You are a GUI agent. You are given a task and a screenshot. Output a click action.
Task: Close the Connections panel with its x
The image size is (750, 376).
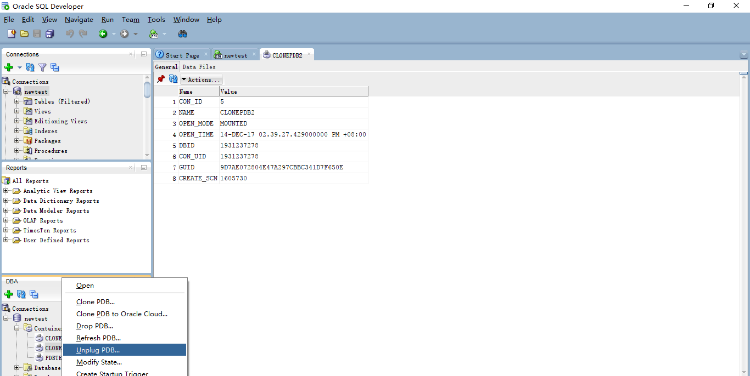pos(131,54)
